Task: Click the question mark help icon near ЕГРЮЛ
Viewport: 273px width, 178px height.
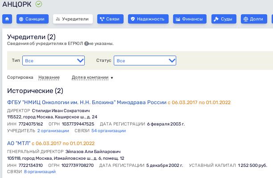Action: 86,44
